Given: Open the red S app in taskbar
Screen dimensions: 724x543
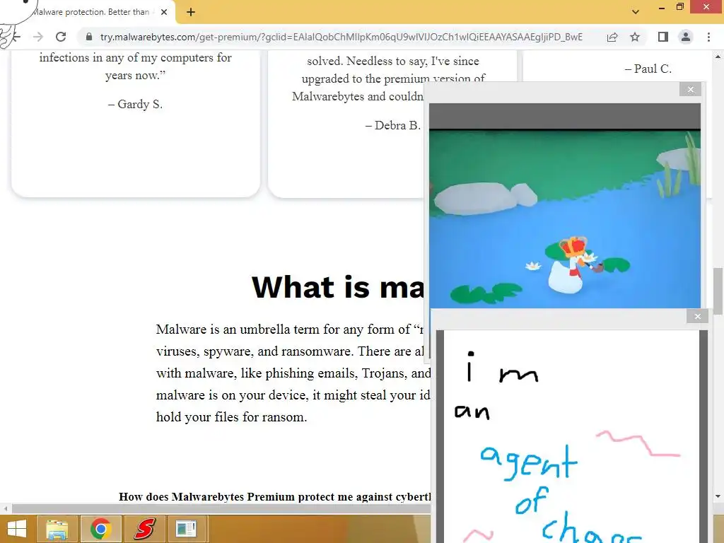Looking at the screenshot, I should coord(144,529).
